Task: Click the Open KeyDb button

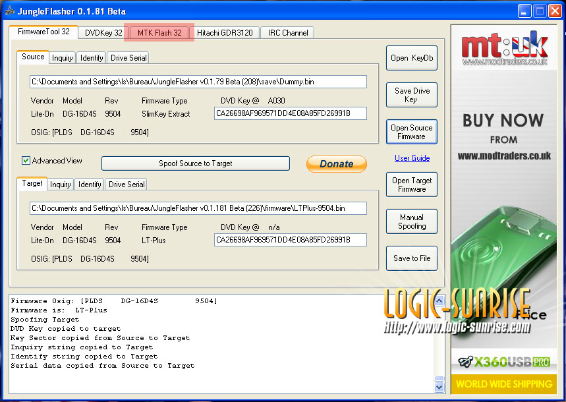Action: (x=412, y=58)
